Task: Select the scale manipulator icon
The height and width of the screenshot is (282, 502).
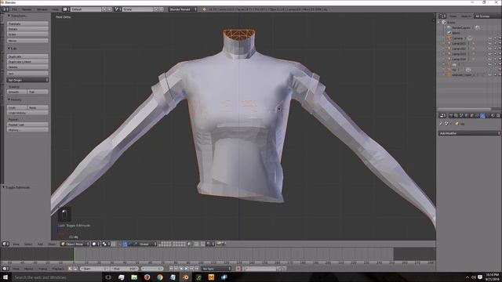Action: point(136,244)
